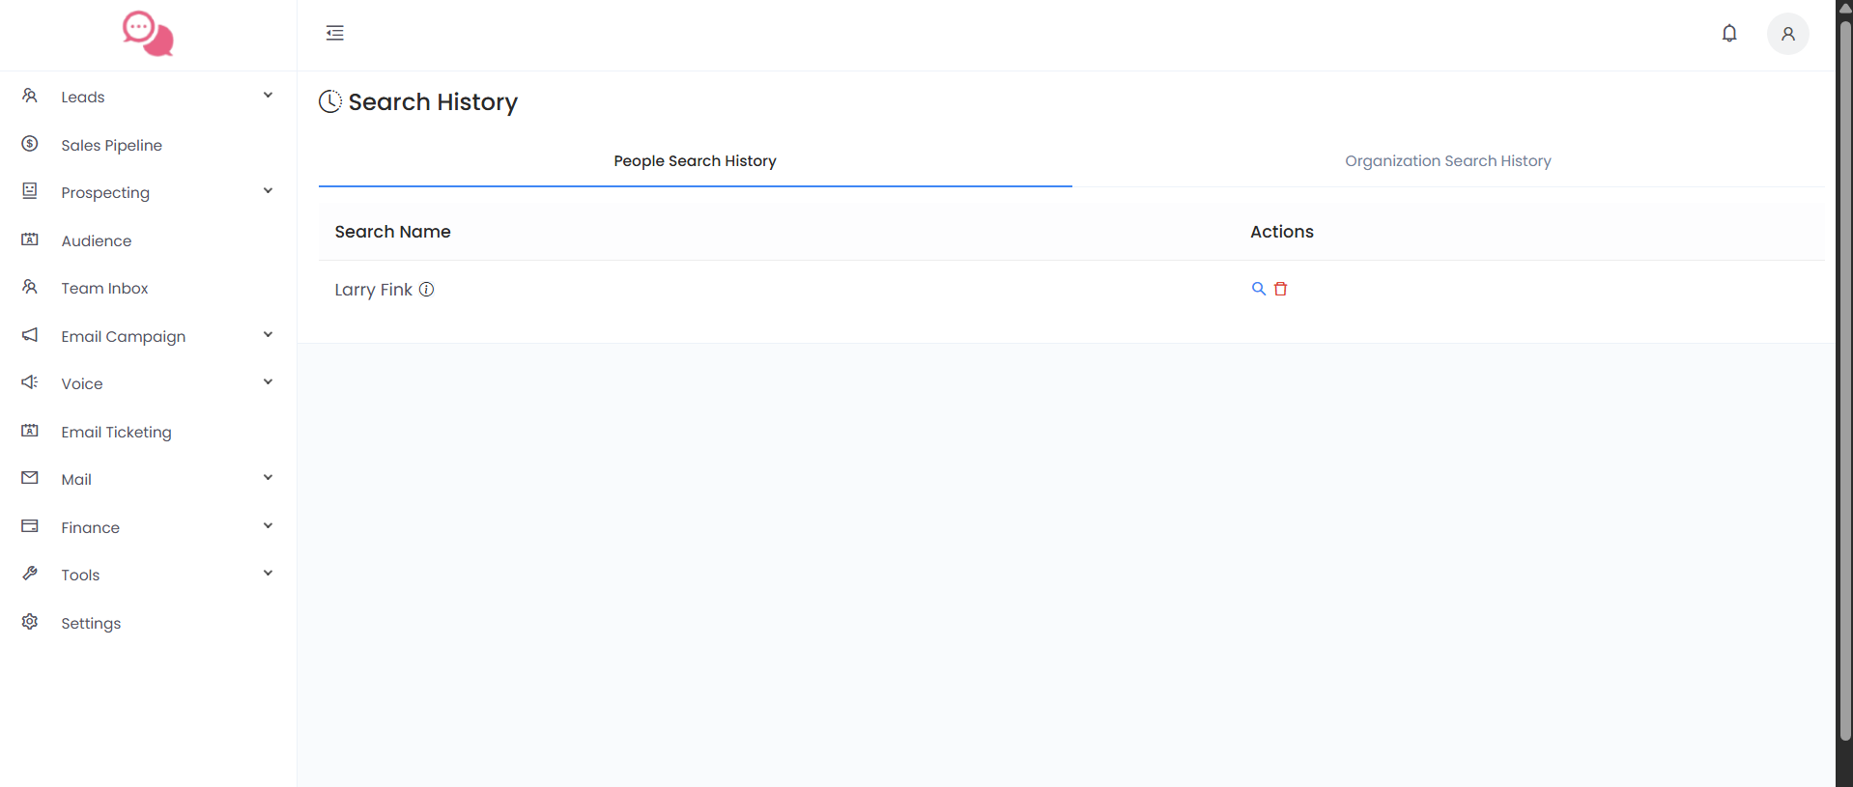
Task: Click the pink chat bubble logo
Action: click(x=148, y=34)
